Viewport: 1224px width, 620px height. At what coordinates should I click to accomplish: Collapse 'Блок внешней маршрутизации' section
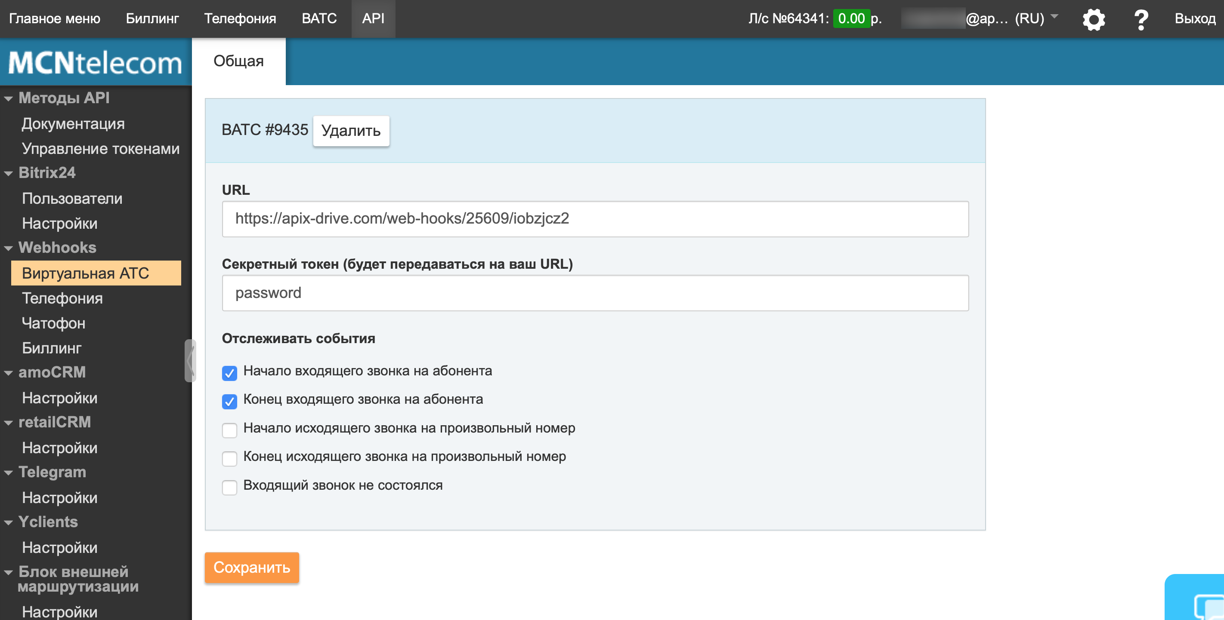pos(8,572)
